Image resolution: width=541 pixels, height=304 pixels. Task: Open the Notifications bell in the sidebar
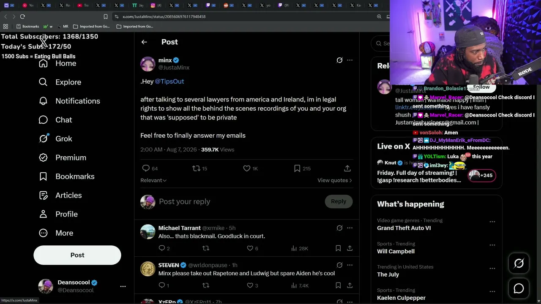click(x=69, y=101)
